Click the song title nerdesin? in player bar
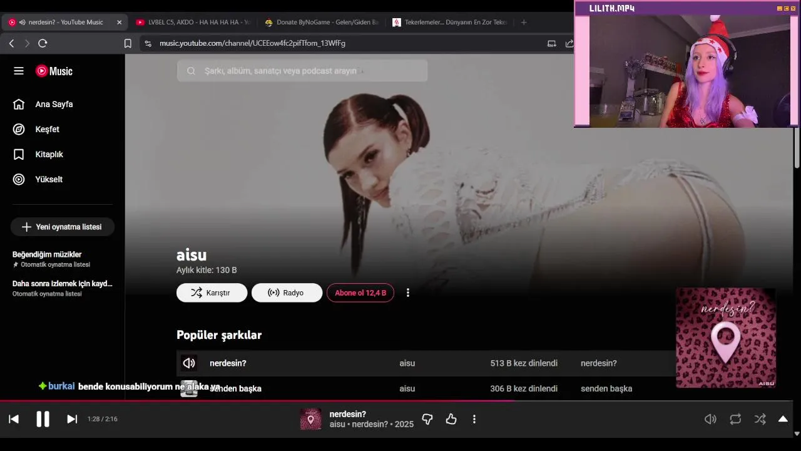 [x=347, y=414]
